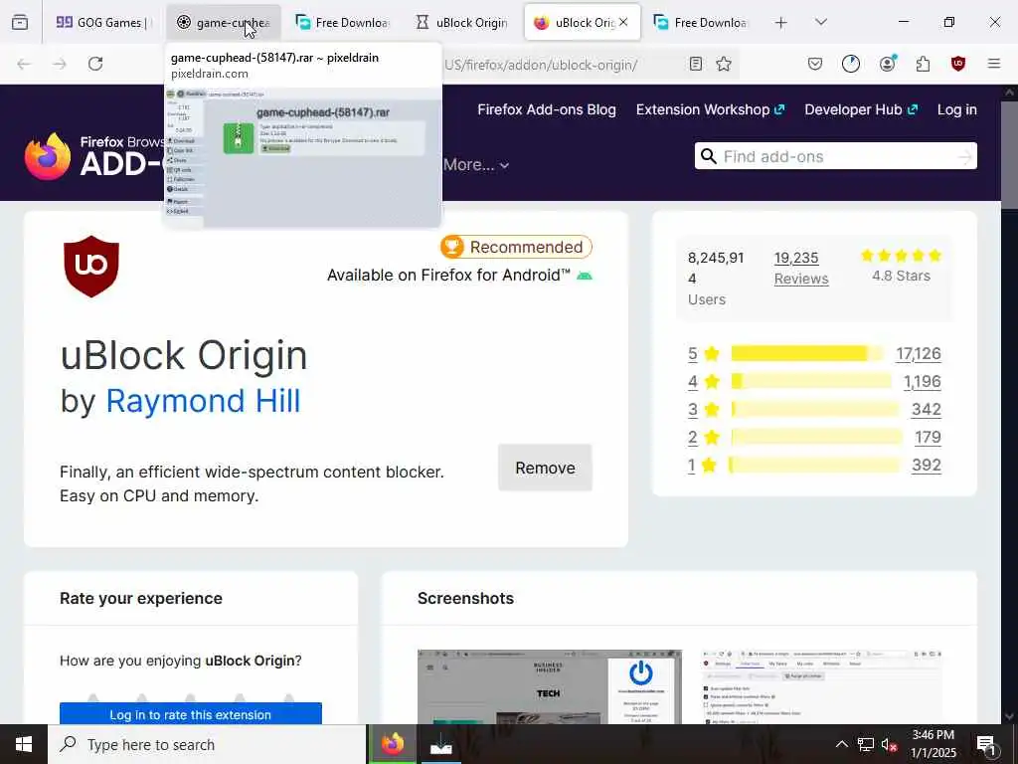Bookmark this page with star icon
The image size is (1018, 764).
[x=724, y=64]
